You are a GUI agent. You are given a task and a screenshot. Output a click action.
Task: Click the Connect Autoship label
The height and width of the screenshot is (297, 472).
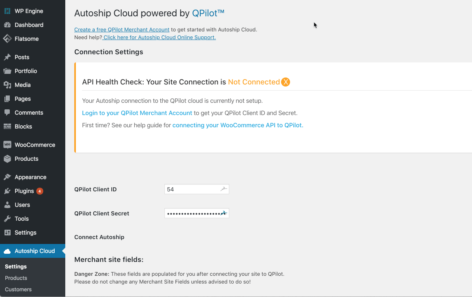coord(100,237)
